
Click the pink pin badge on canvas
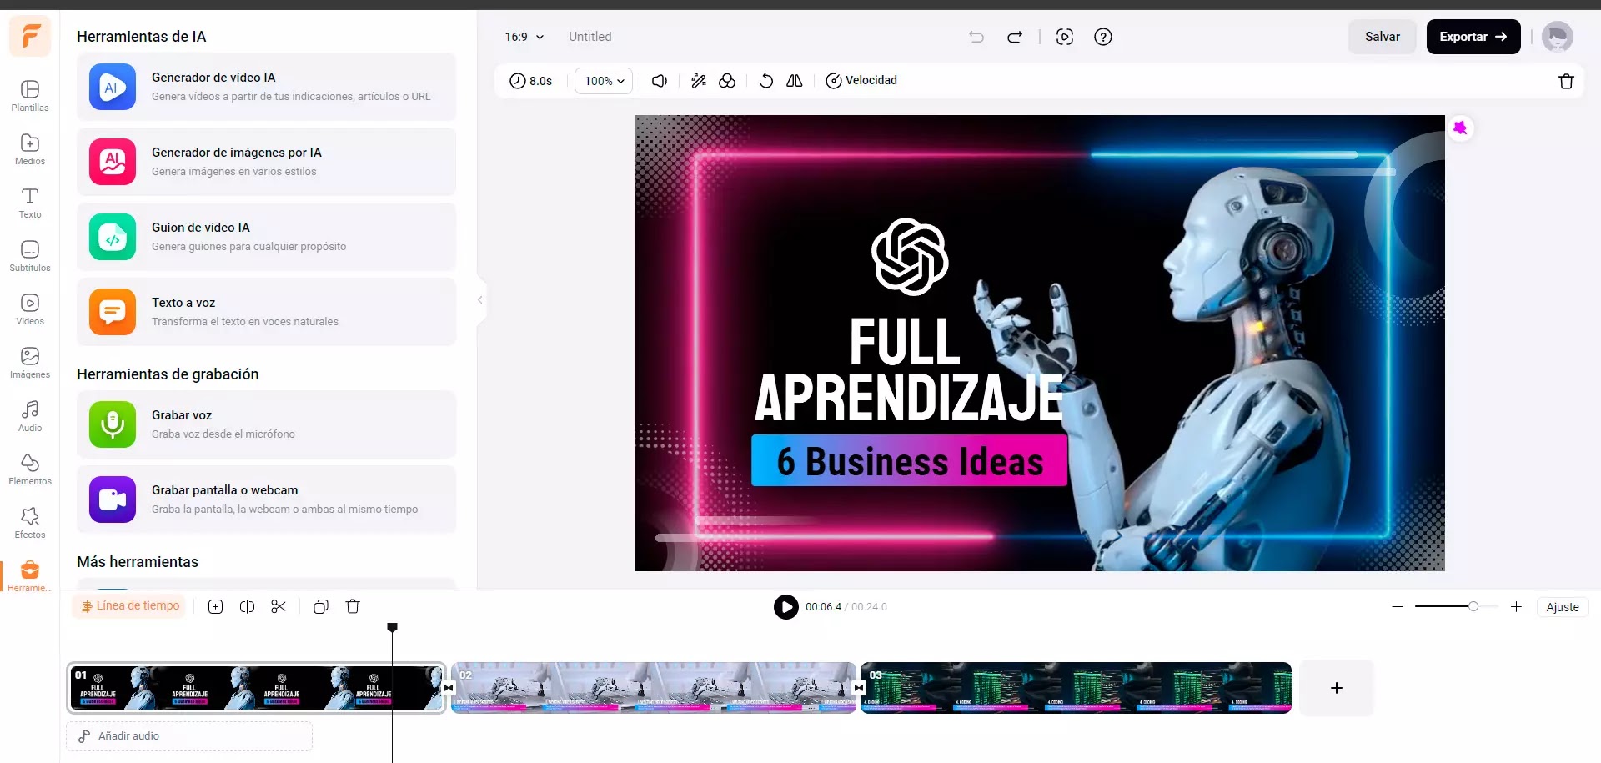click(x=1460, y=128)
